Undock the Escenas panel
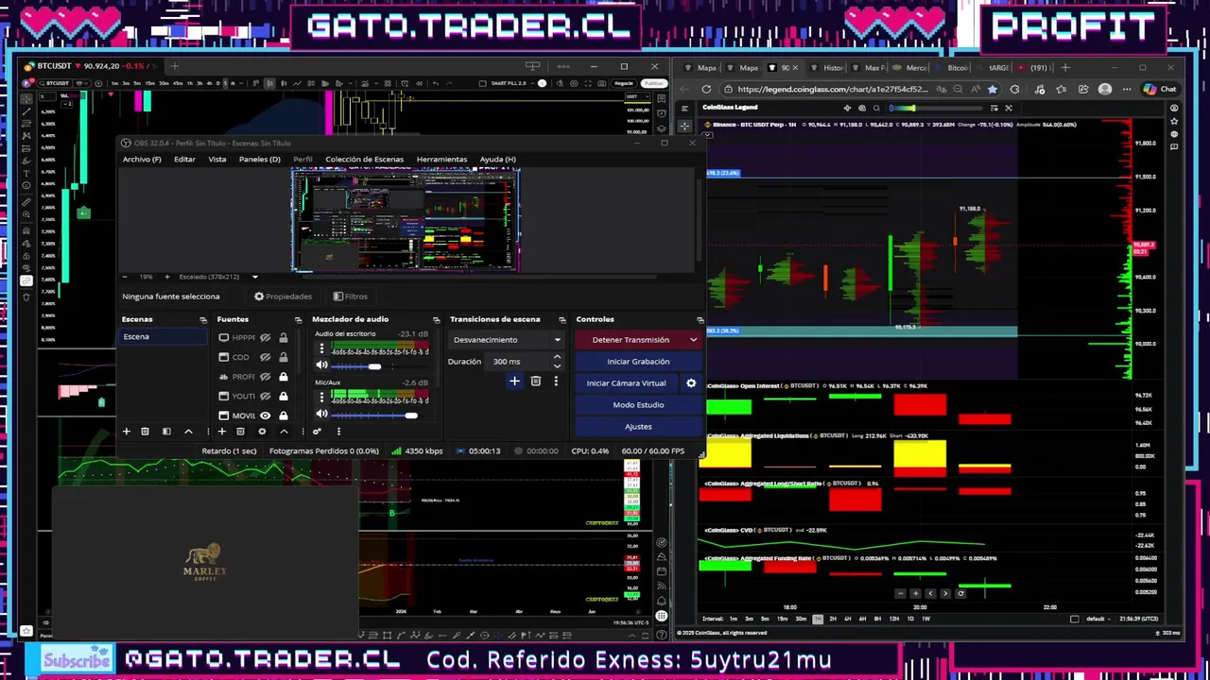Screen dimensions: 1210x680 202,320
